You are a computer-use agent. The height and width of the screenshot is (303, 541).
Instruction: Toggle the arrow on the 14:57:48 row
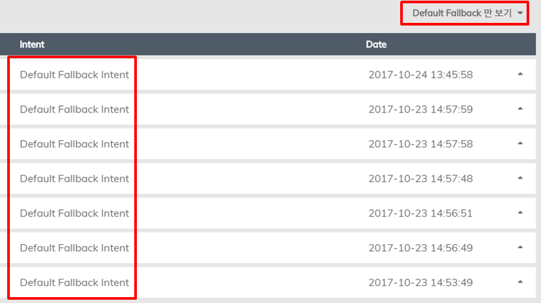[520, 178]
